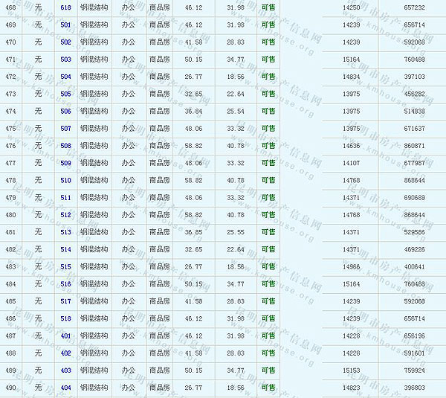Screen dimensions: 446x398
Task: Open room 515 link
Action: (66, 267)
